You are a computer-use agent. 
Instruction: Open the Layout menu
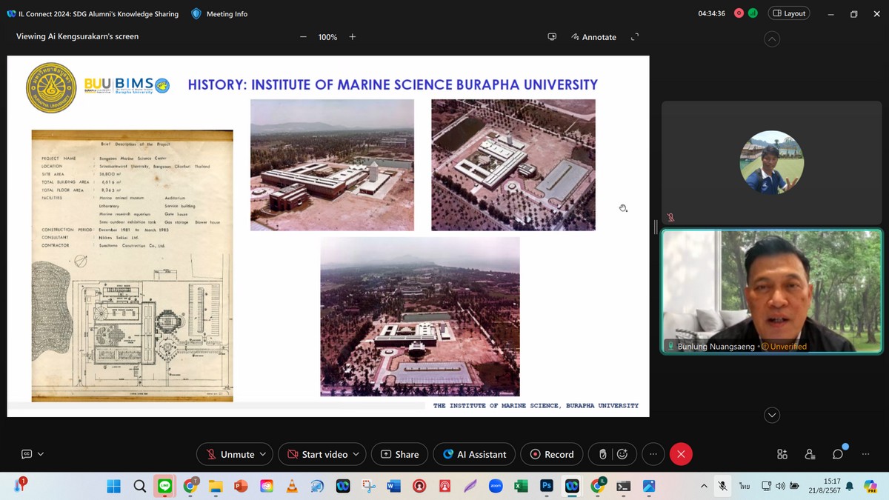788,13
